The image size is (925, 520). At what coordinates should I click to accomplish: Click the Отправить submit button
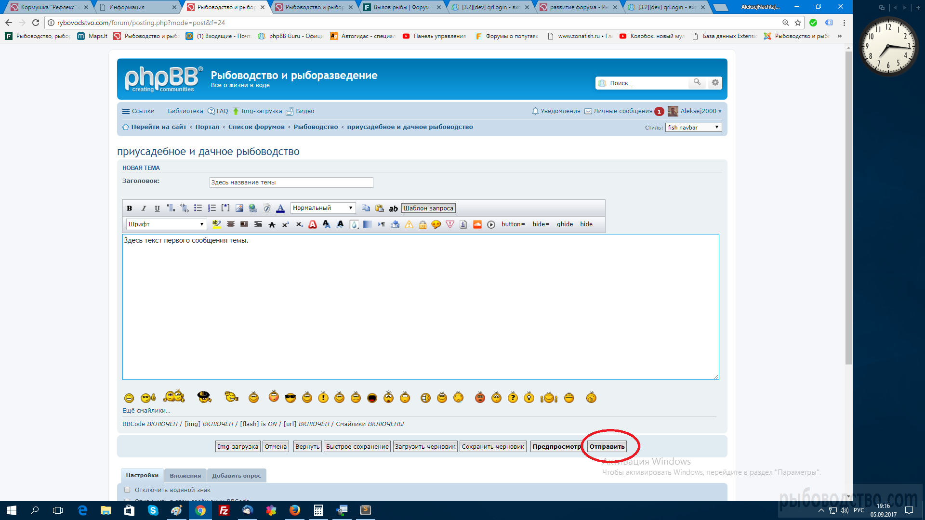click(607, 446)
